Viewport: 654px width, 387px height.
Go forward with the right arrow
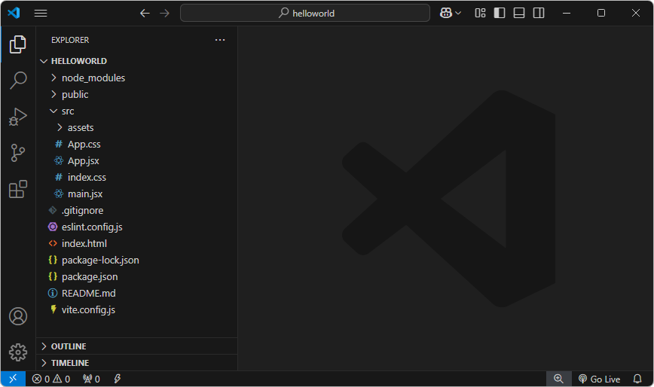pos(165,14)
